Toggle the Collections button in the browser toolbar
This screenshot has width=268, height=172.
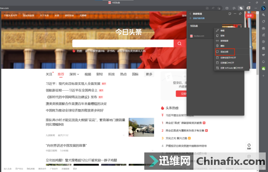[241, 8]
